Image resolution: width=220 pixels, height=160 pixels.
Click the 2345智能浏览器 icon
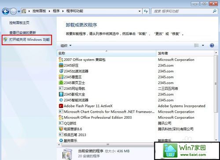point(61,100)
